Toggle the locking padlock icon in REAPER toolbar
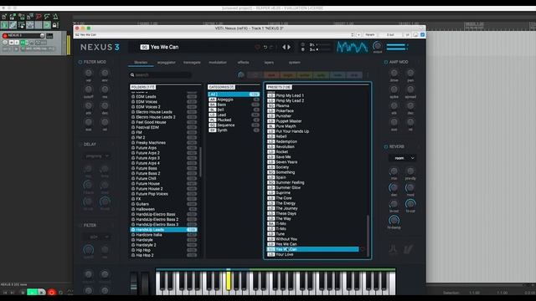536x301 pixels. (x=55, y=25)
